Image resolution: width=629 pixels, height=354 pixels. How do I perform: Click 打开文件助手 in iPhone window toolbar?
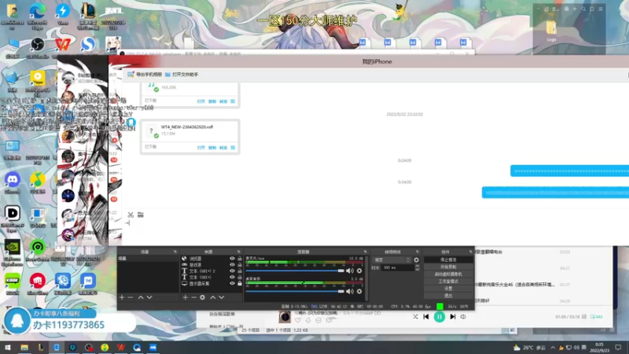[x=182, y=75]
